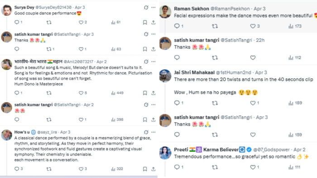The image size is (317, 178).
Task: Expand more menu on Anil20073217's tweet
Action: (x=154, y=62)
